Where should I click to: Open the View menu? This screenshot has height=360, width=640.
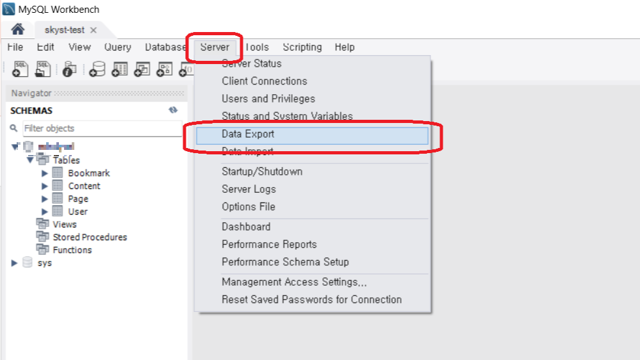click(x=79, y=47)
